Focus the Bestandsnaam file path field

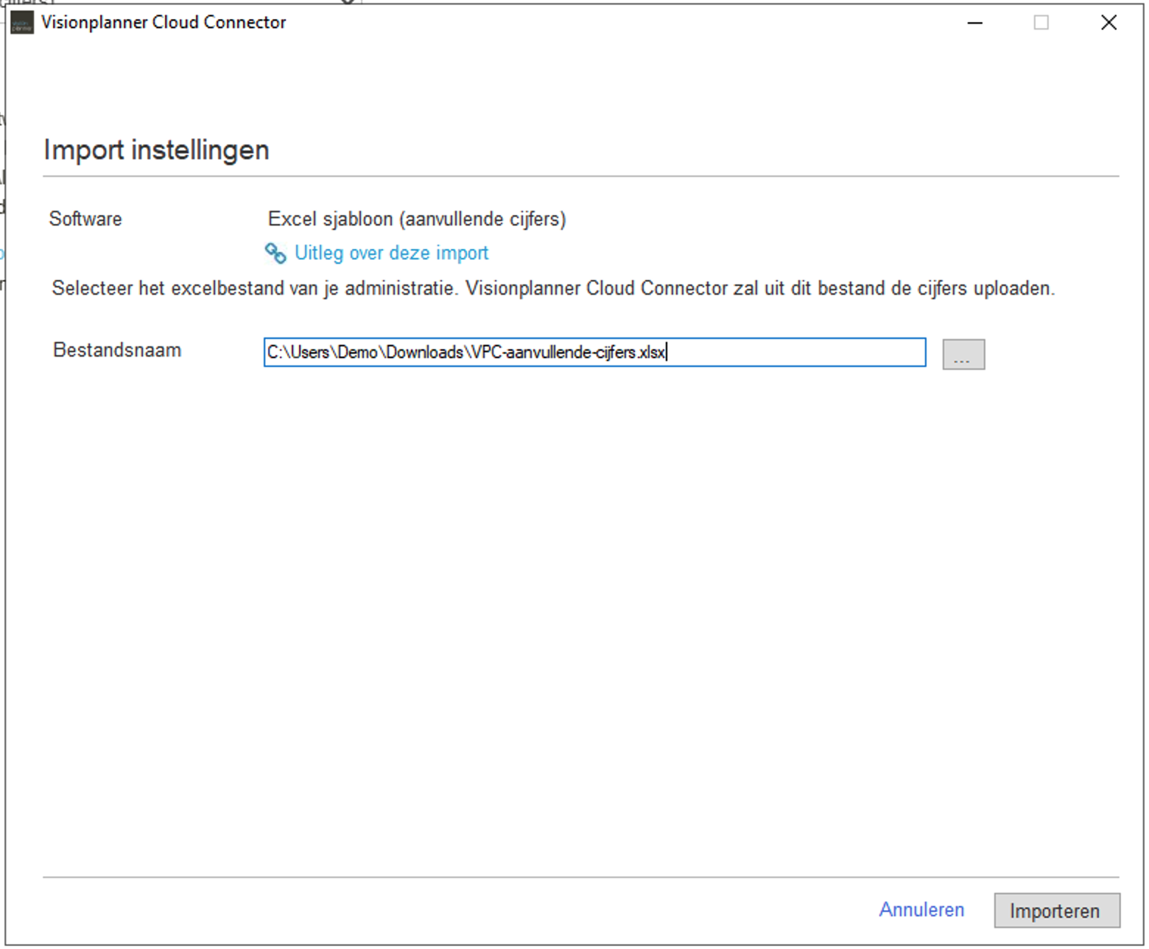594,352
